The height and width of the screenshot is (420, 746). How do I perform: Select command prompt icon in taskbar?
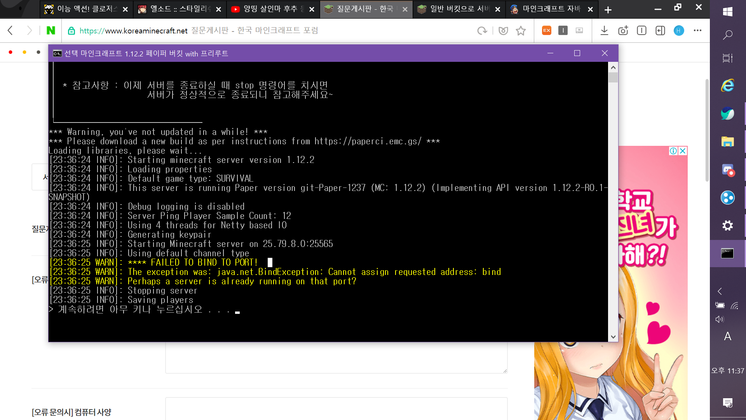[727, 253]
